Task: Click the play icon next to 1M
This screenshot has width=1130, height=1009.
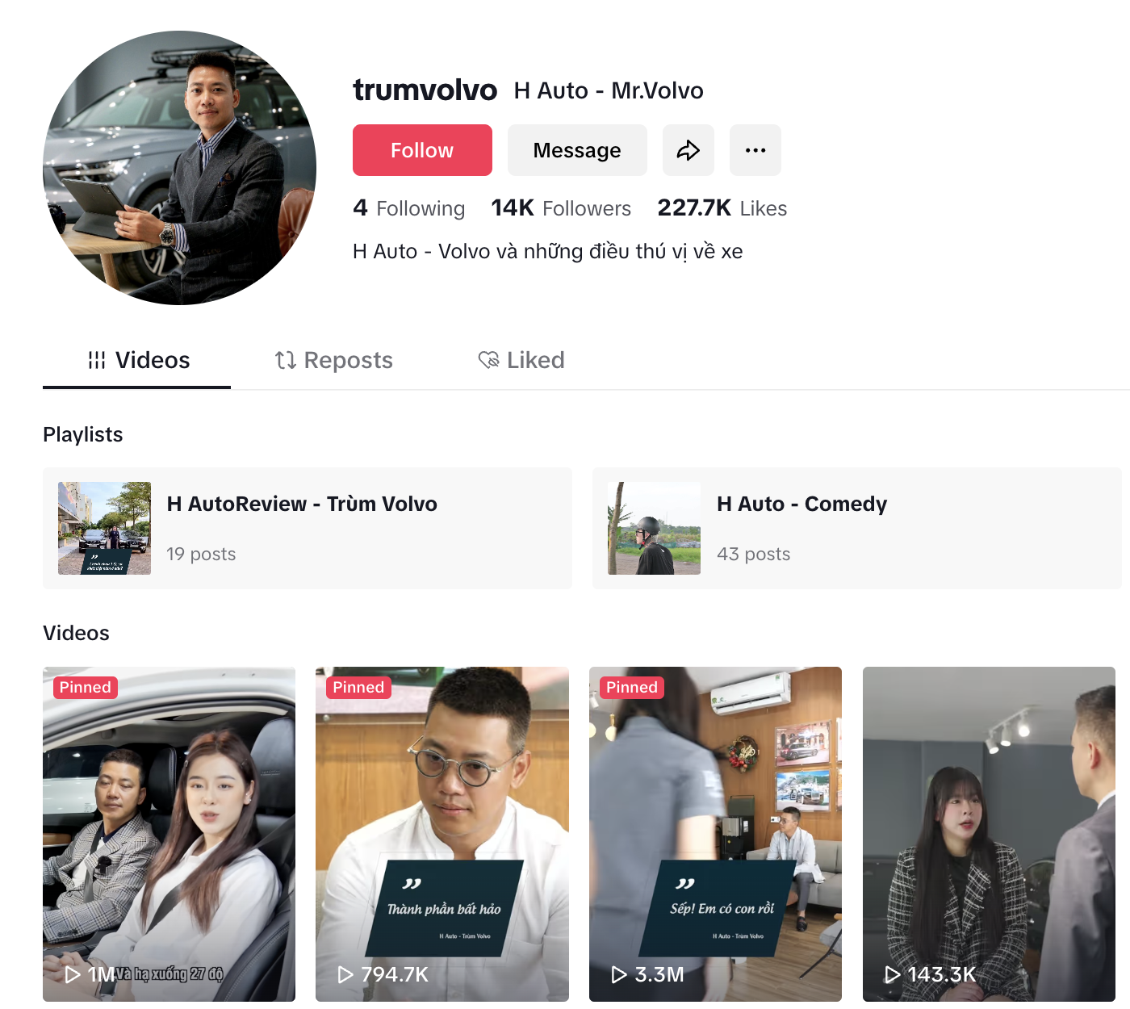Action: pyautogui.click(x=73, y=975)
